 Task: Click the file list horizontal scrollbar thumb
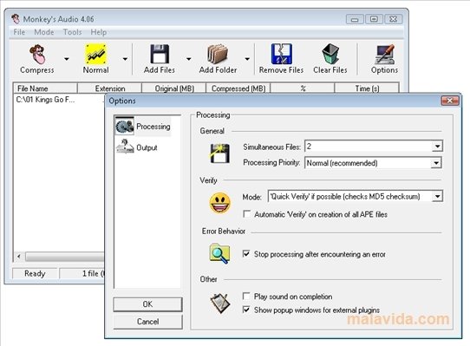[x=65, y=257]
